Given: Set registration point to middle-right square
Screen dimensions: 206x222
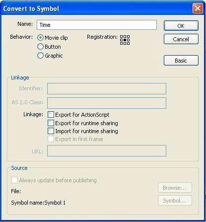Looking at the screenshot, I should 128,40.
